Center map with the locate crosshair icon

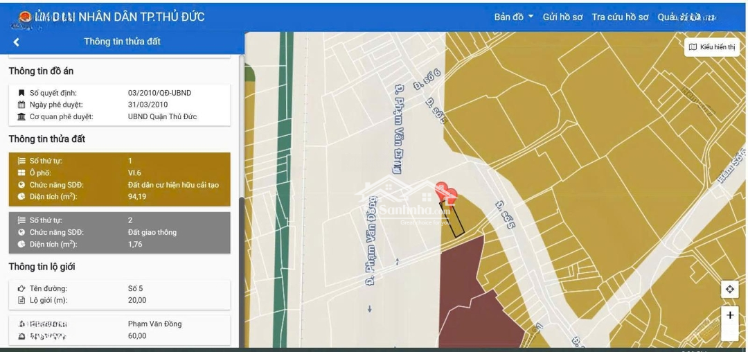[x=729, y=289]
